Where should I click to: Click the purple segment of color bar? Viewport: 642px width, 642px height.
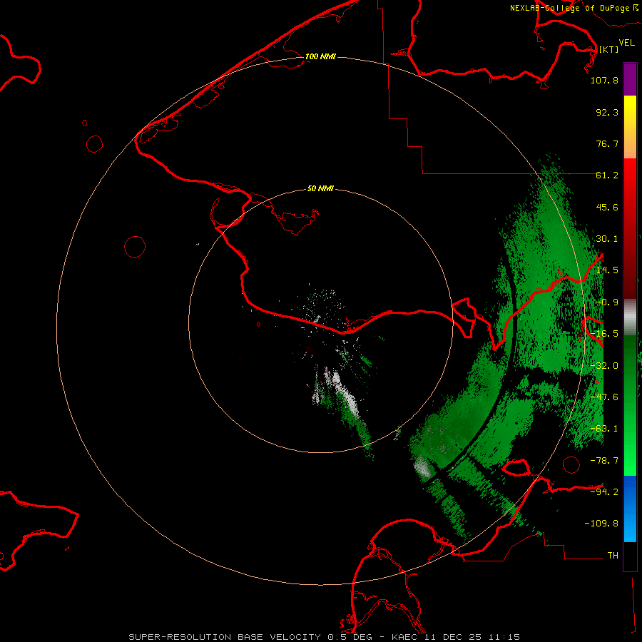630,79
